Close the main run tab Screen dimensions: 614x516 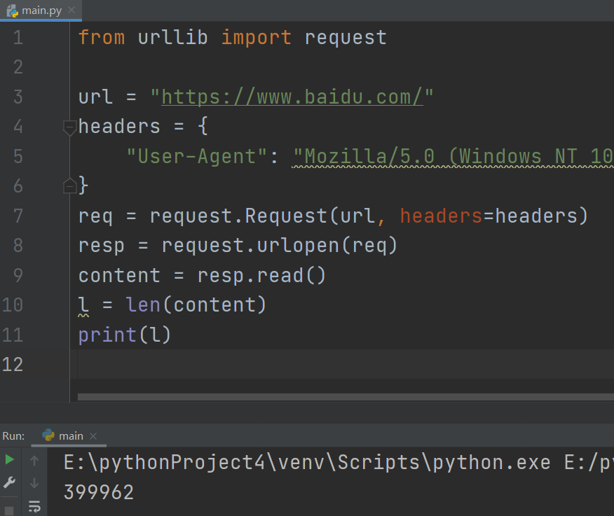click(95, 435)
